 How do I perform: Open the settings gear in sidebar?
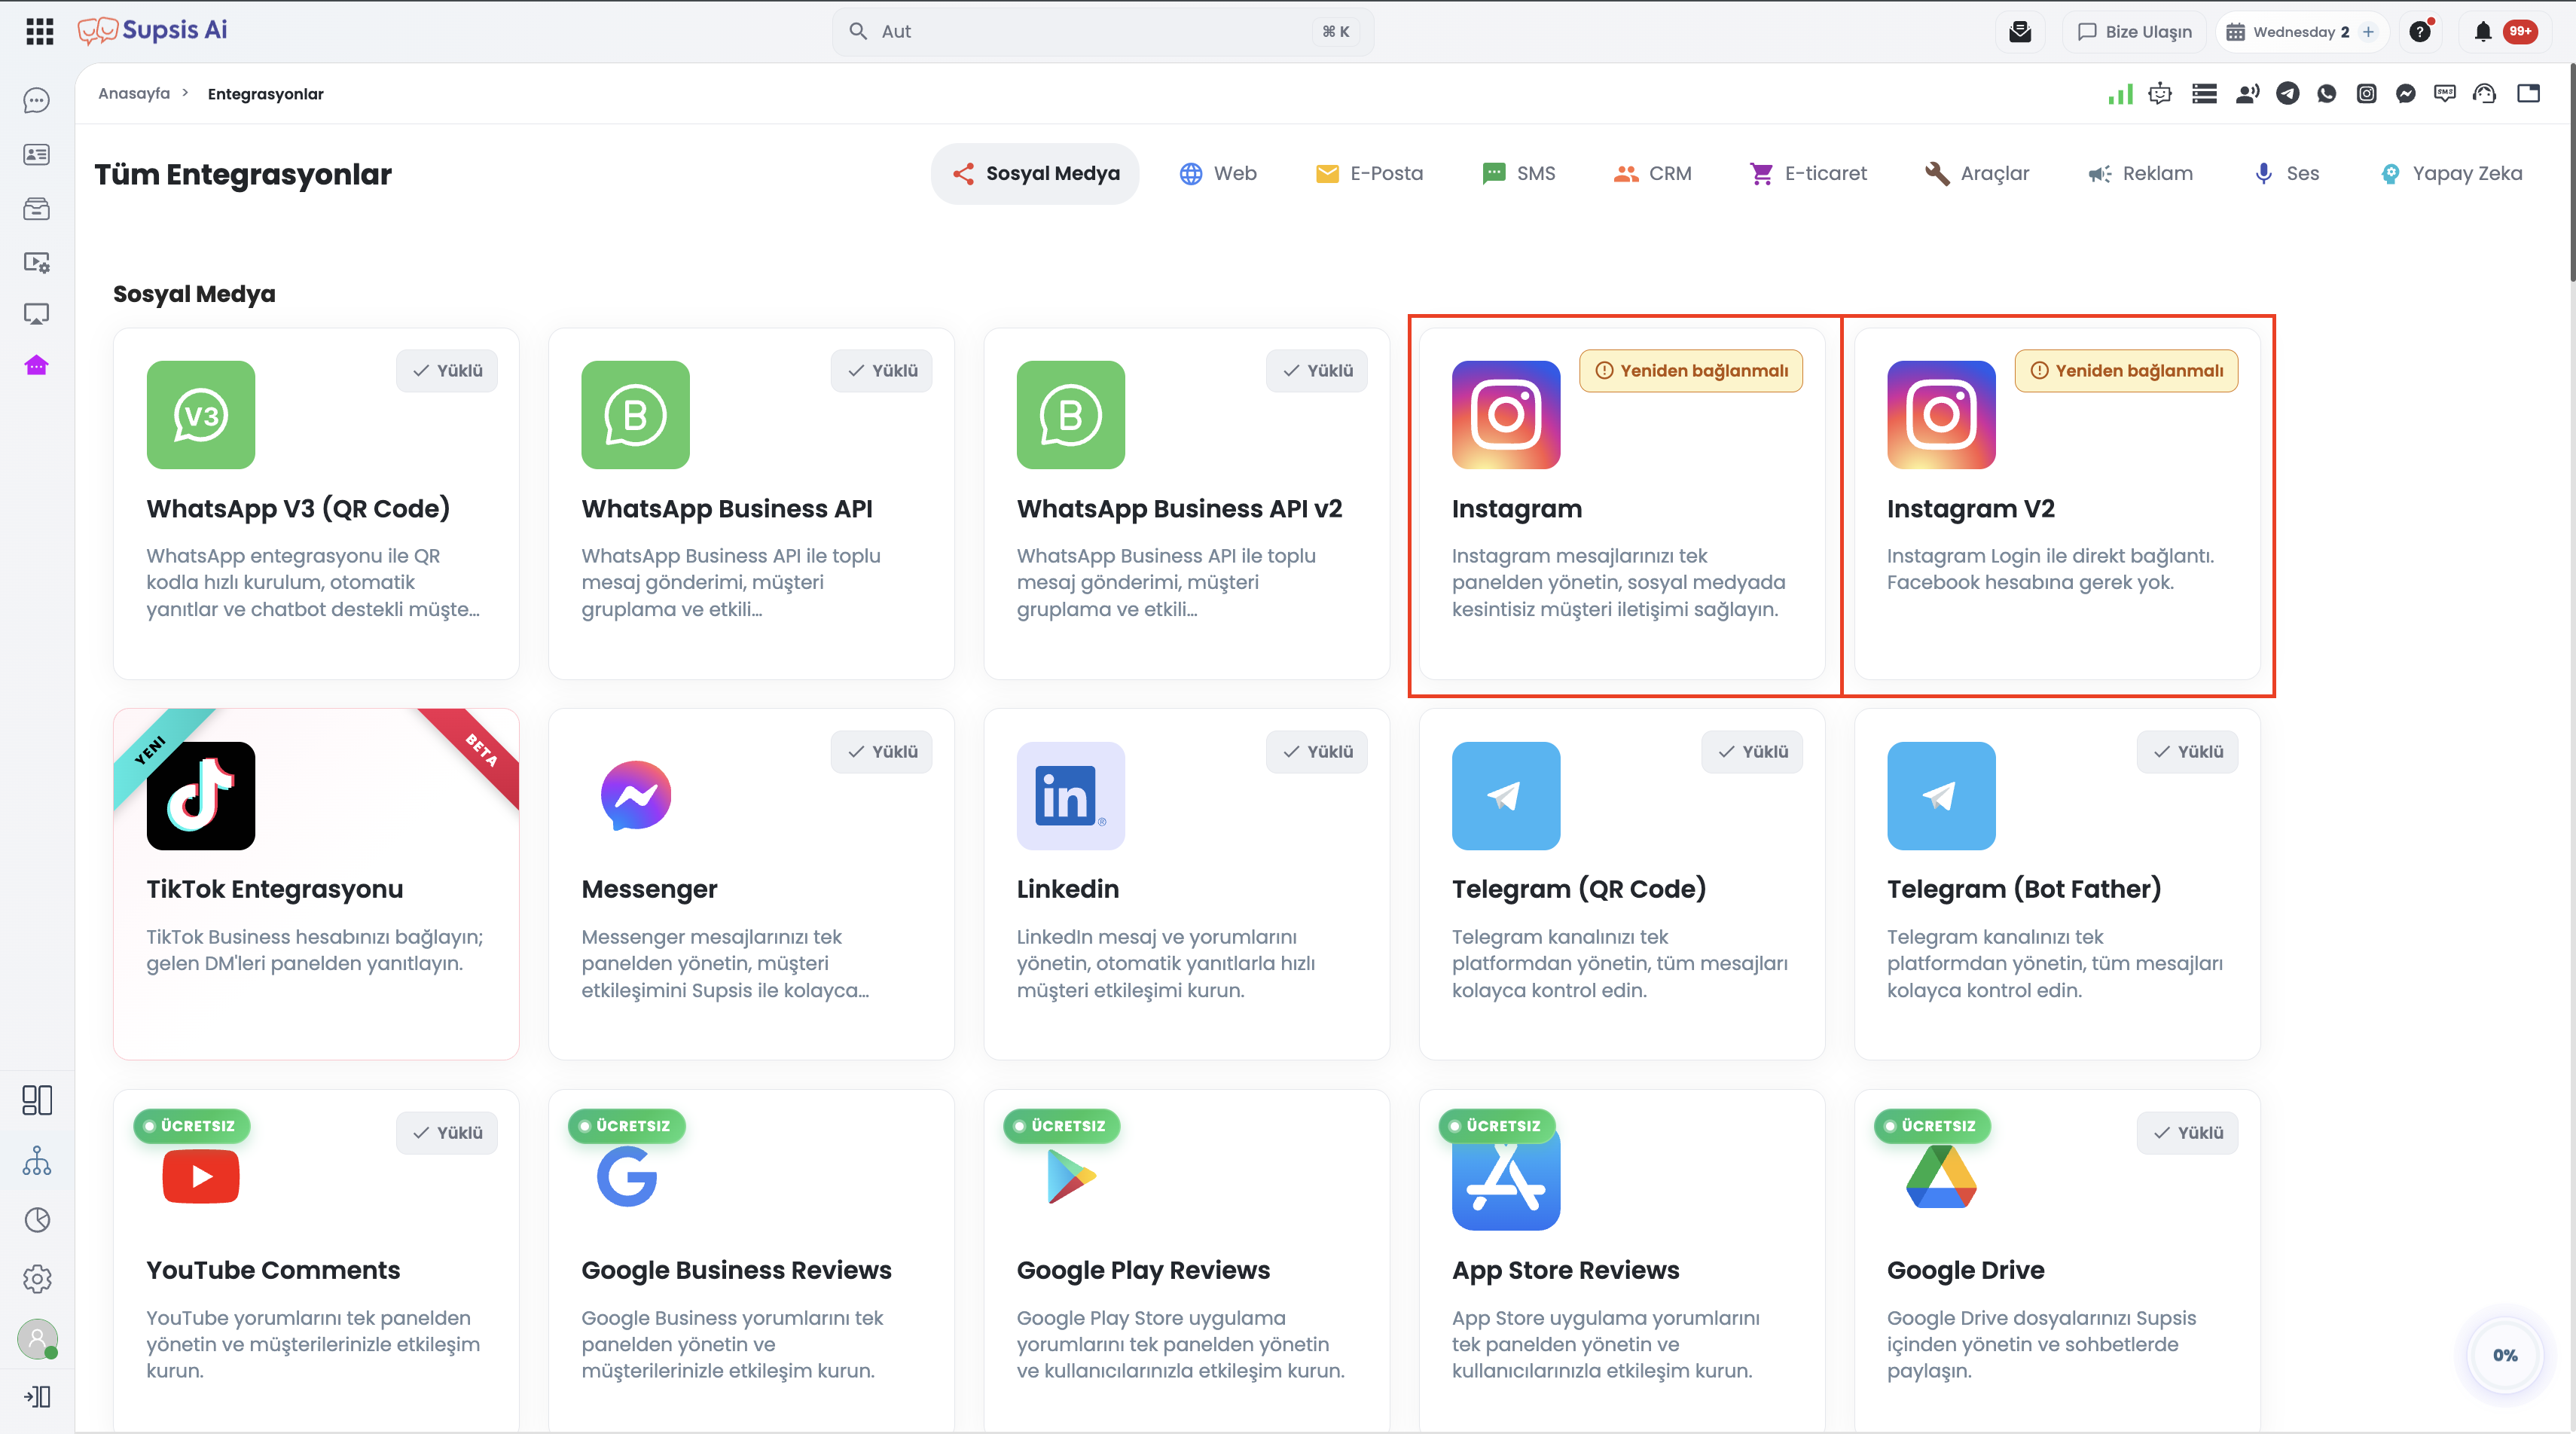(37, 1278)
